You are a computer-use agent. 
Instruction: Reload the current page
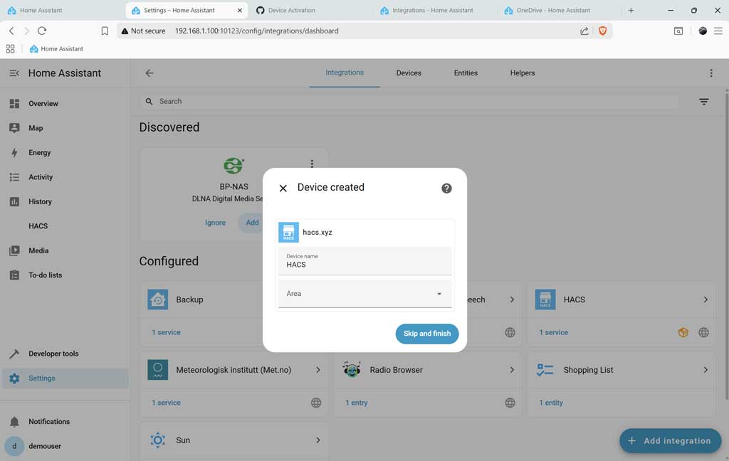[x=42, y=31]
